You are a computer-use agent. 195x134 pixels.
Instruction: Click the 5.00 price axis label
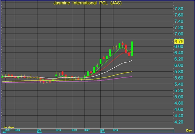(179, 97)
